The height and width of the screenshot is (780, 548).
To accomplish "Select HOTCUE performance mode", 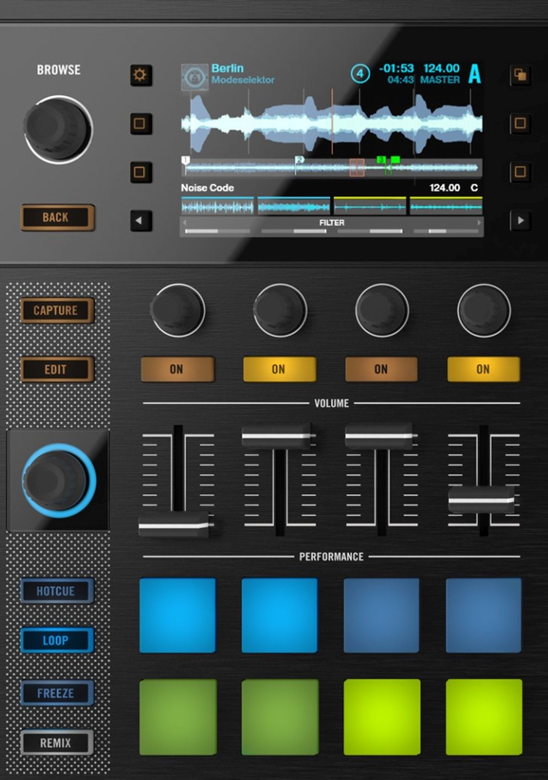I will (x=56, y=591).
